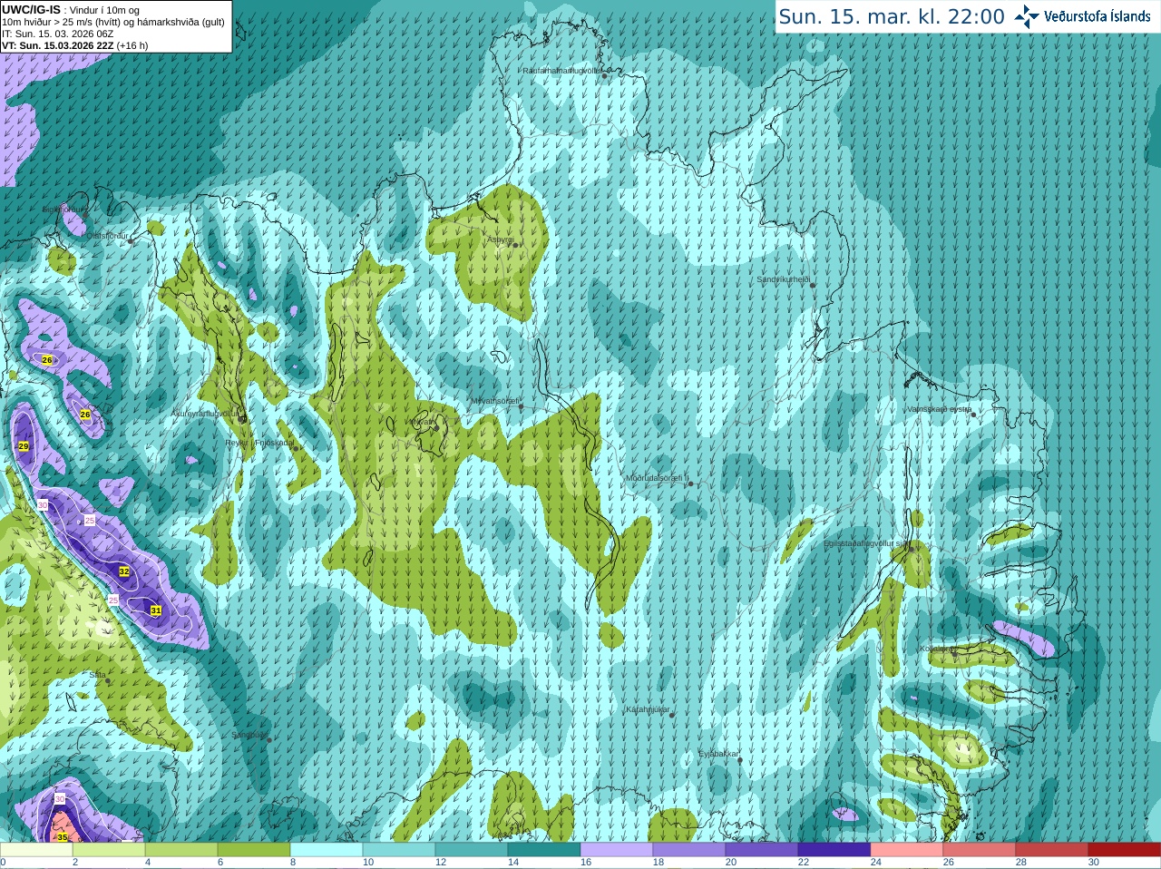
Task: Pick the legend swatch between 16 and 18
Action: click(x=617, y=850)
